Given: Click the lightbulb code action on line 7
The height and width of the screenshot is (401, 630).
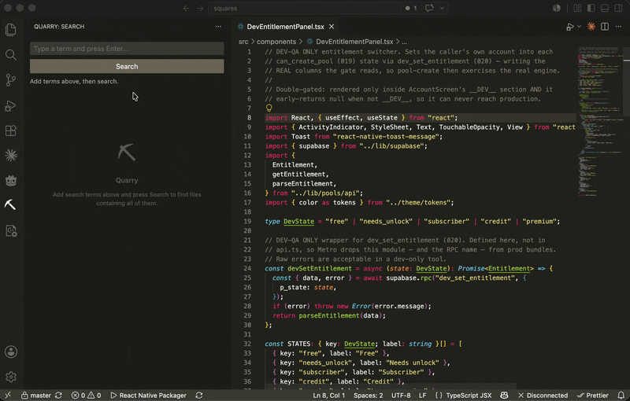Looking at the screenshot, I should click(269, 108).
